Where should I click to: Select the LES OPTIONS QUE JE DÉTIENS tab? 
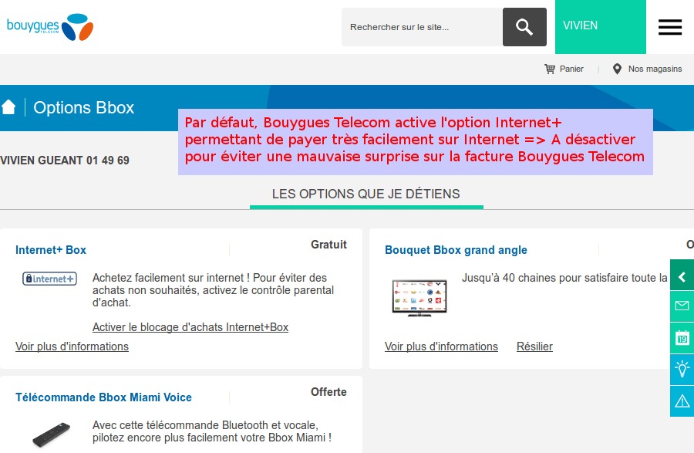366,194
